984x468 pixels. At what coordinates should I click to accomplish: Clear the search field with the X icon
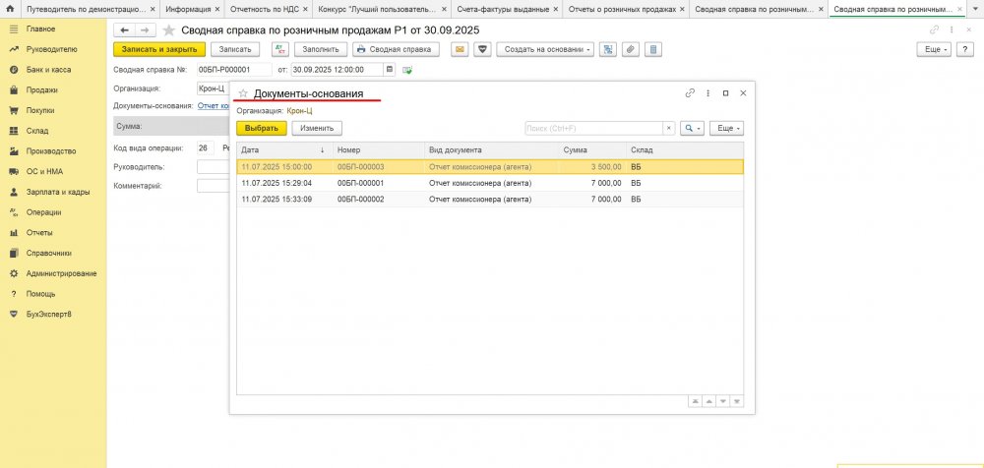668,128
